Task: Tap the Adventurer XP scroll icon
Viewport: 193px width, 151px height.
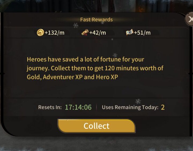Action: point(85,32)
